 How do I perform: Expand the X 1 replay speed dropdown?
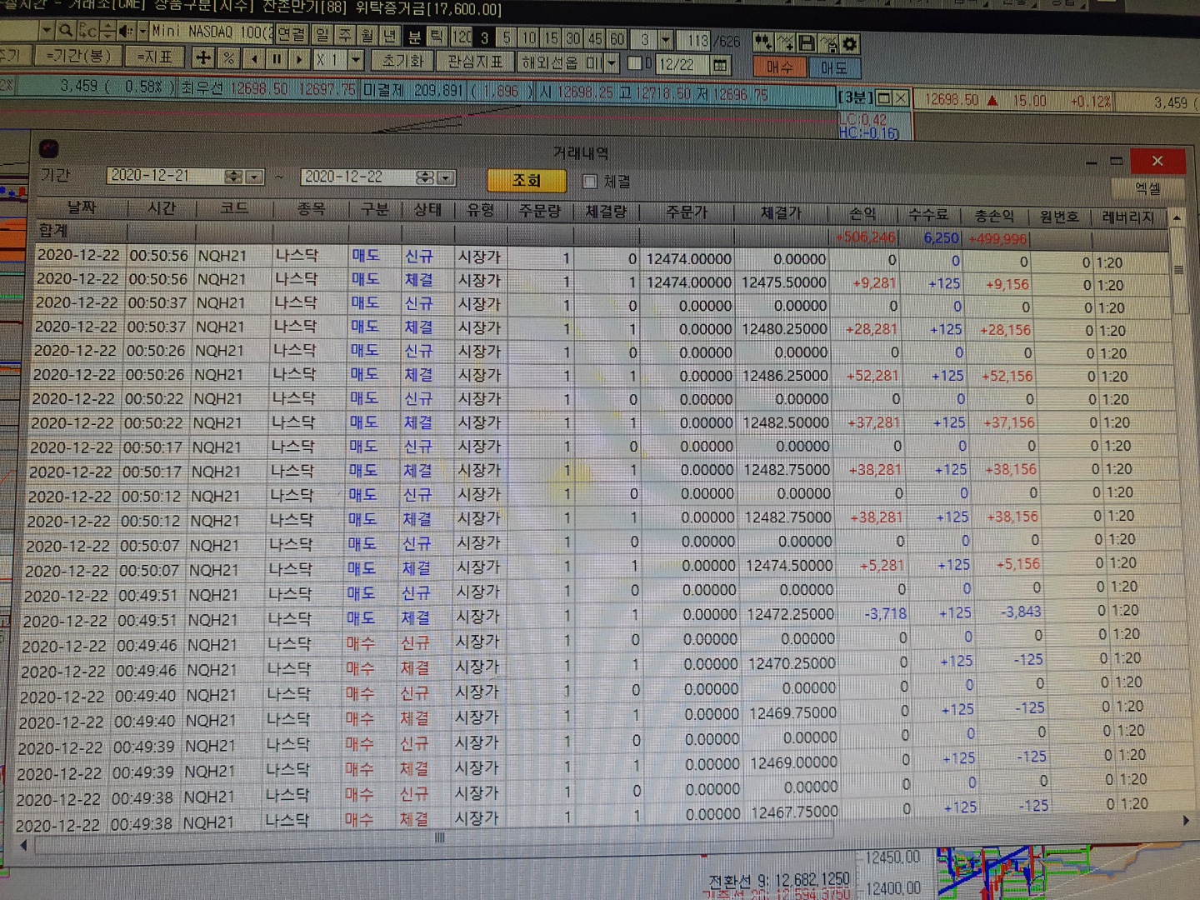pyautogui.click(x=356, y=59)
